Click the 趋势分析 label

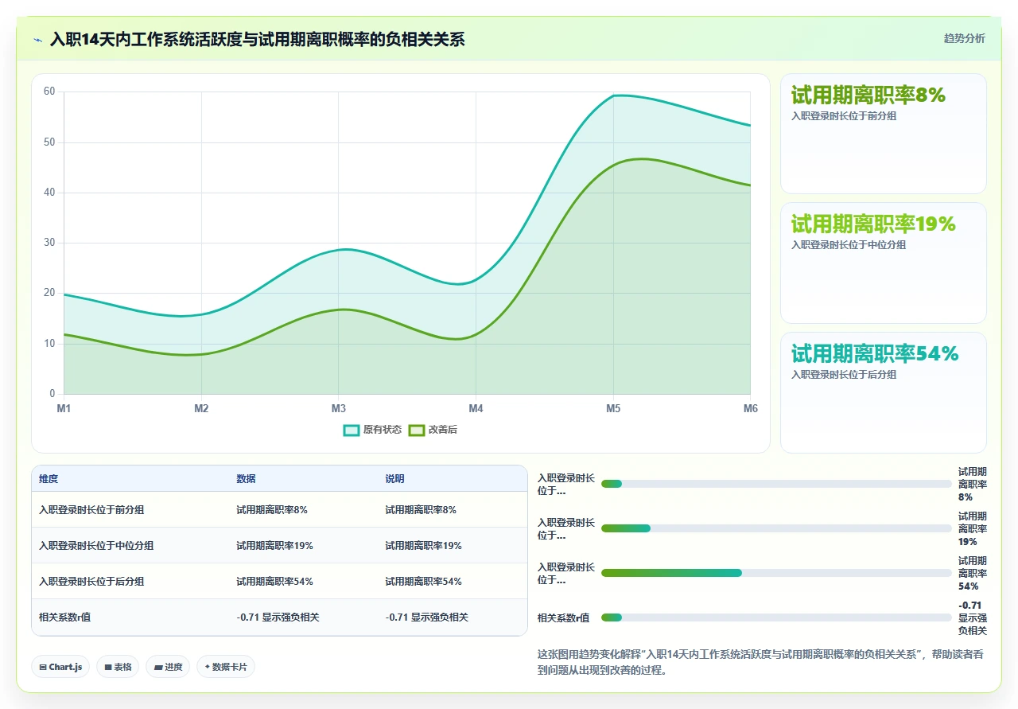[x=964, y=38]
